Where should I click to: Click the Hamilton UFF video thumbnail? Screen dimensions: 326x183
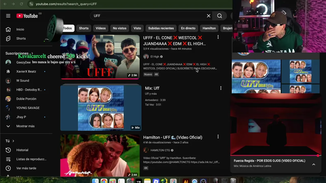(x=100, y=156)
